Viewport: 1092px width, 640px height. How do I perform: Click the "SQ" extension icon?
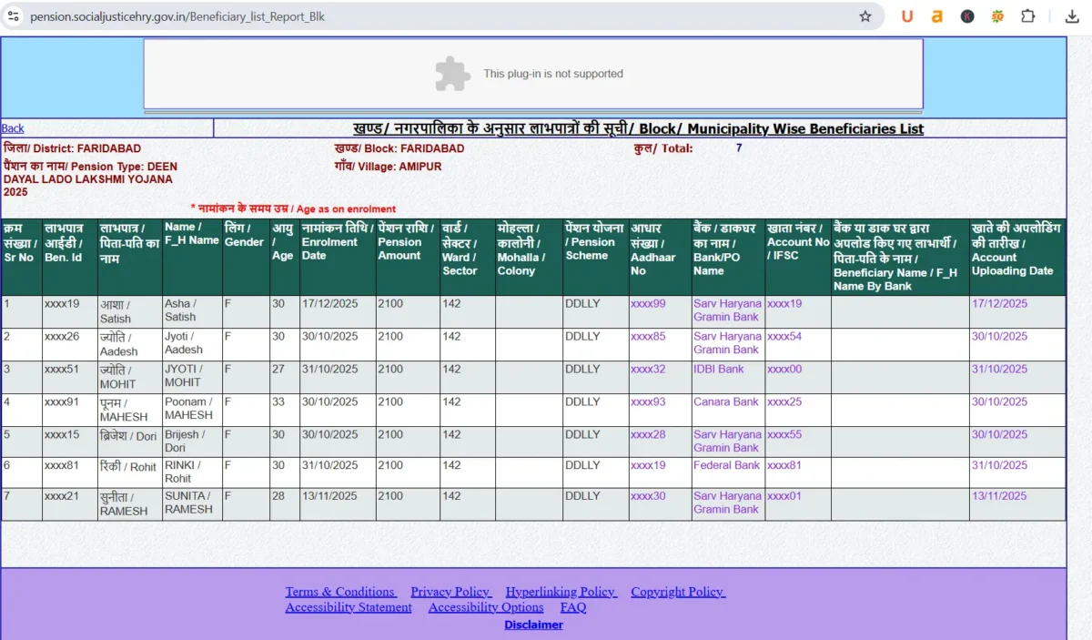(996, 15)
